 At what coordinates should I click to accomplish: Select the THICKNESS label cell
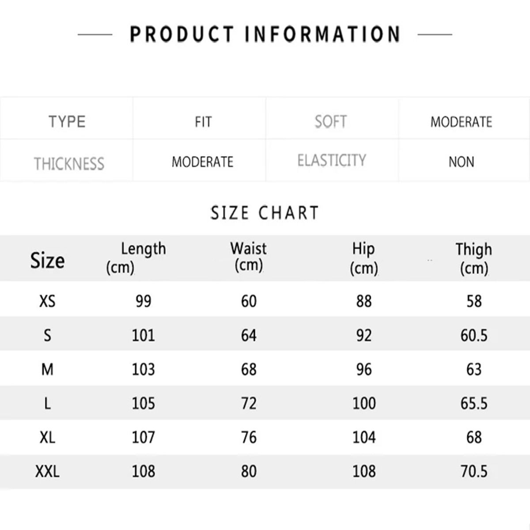tap(69, 163)
